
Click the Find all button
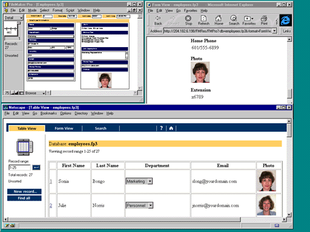click(24, 198)
